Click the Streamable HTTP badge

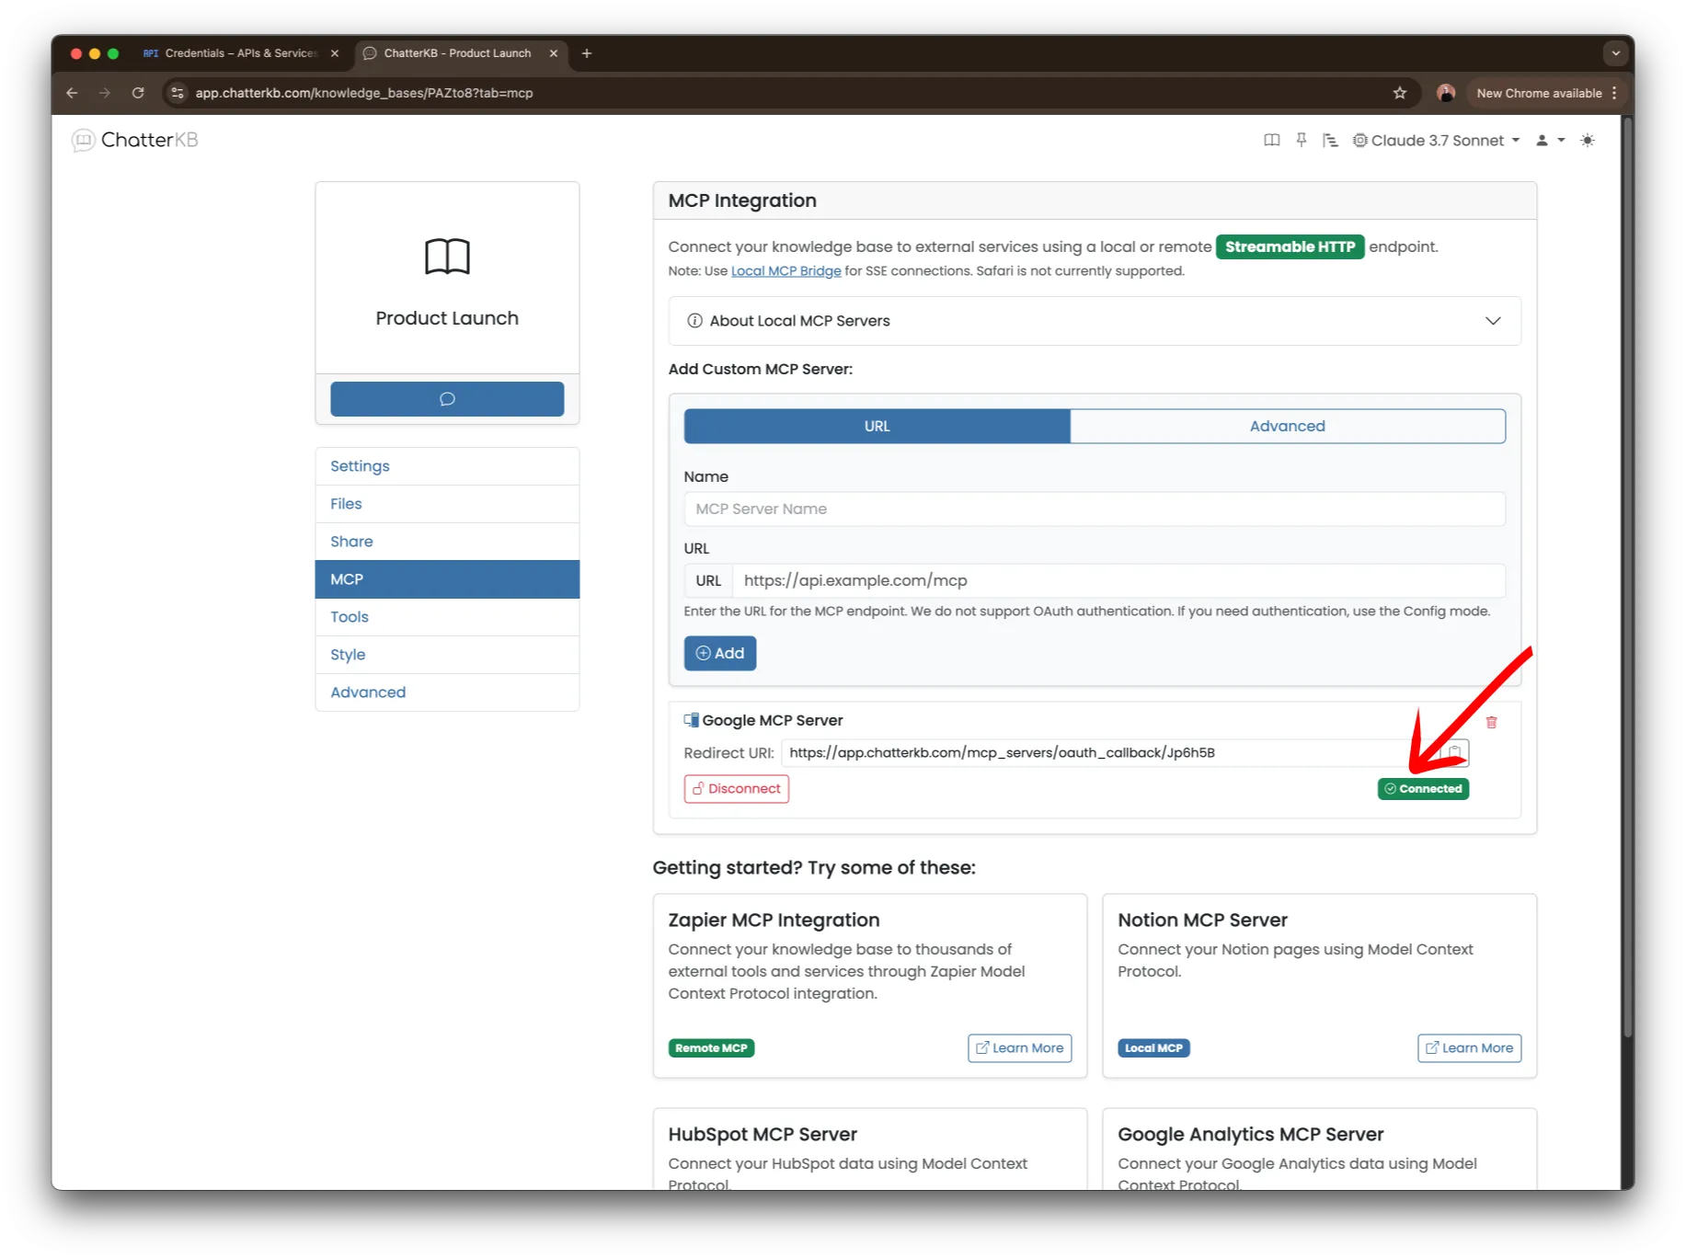click(x=1290, y=247)
